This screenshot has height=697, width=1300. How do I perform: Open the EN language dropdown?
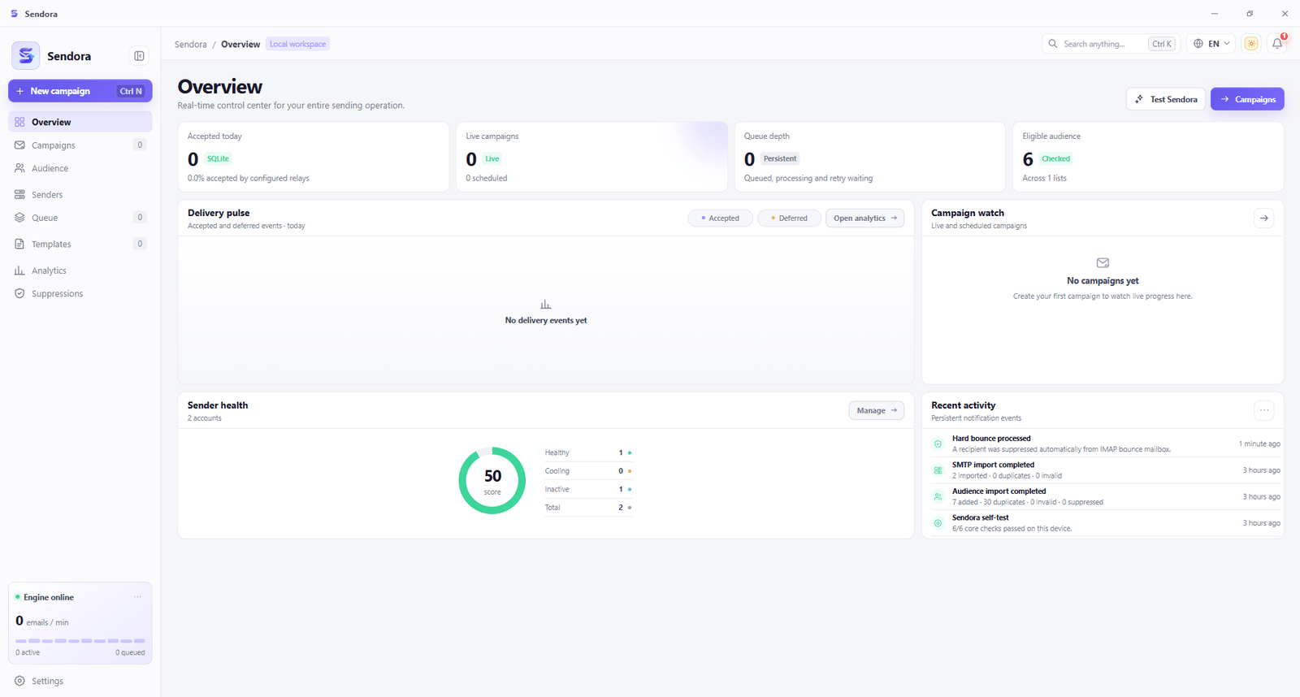pos(1211,44)
